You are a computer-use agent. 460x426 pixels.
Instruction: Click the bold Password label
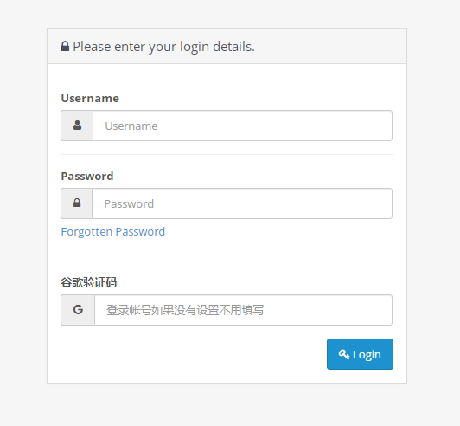pyautogui.click(x=87, y=177)
